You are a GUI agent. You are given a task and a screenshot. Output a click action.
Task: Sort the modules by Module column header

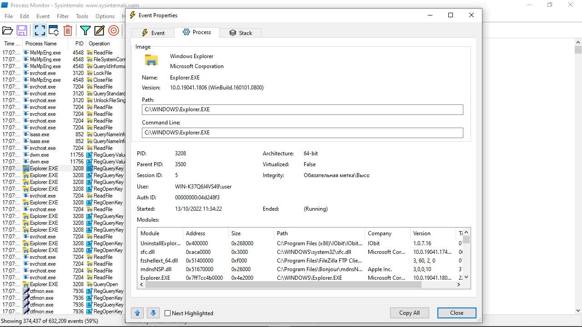160,233
